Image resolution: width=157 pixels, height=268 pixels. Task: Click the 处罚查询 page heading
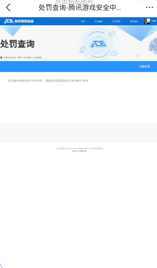point(17,44)
